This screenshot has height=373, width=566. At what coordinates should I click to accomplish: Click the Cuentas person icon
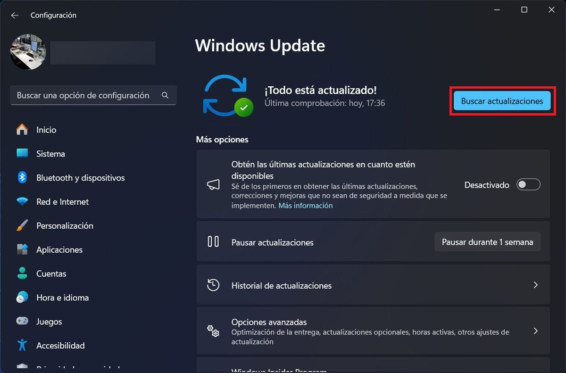(x=22, y=273)
